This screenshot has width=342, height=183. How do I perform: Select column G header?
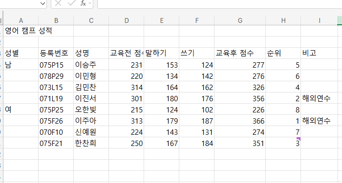240,20
